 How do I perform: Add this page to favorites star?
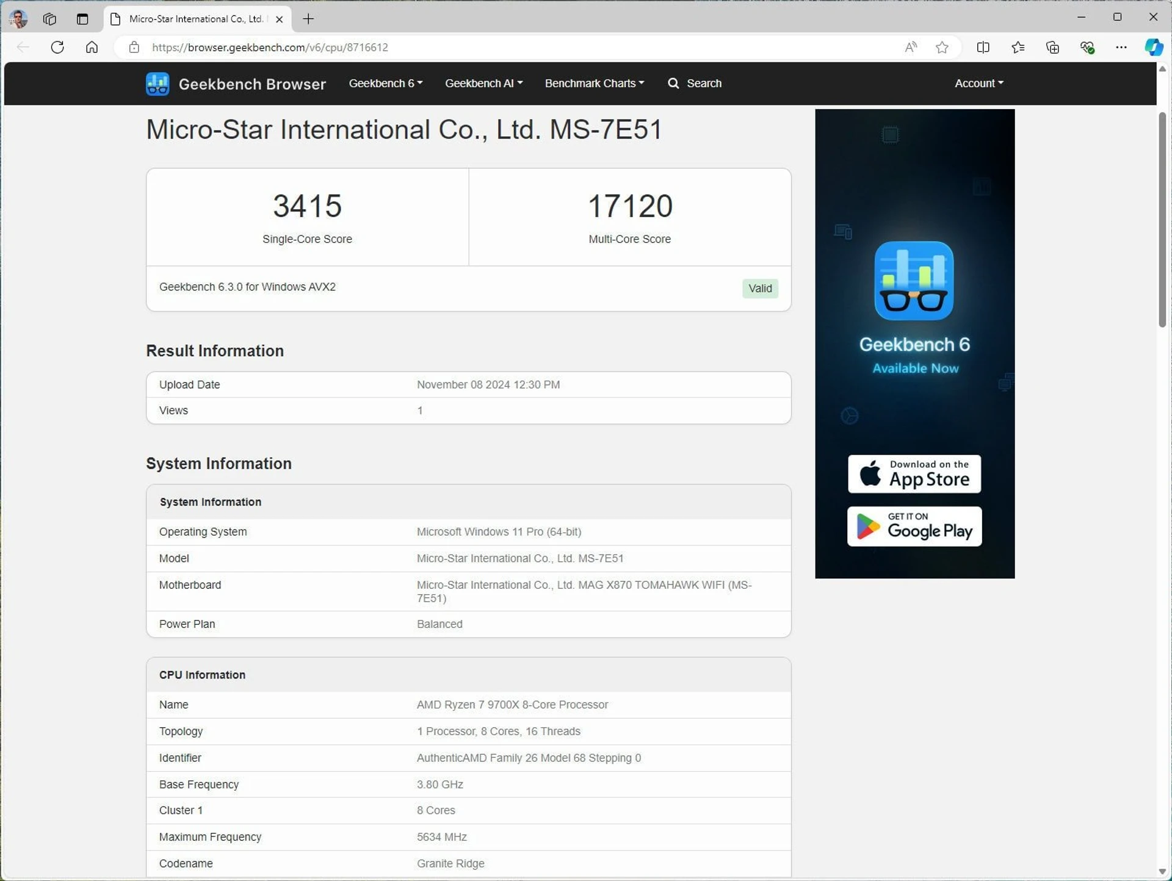coord(942,47)
